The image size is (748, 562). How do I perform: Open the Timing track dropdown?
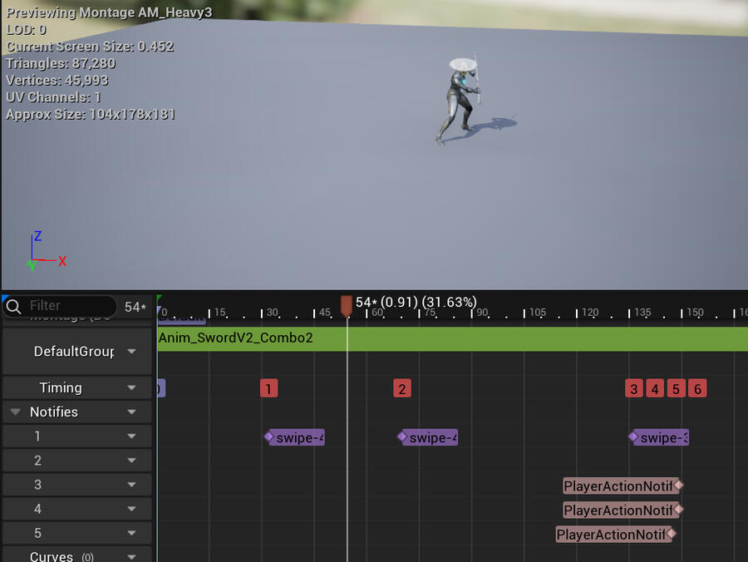click(131, 388)
